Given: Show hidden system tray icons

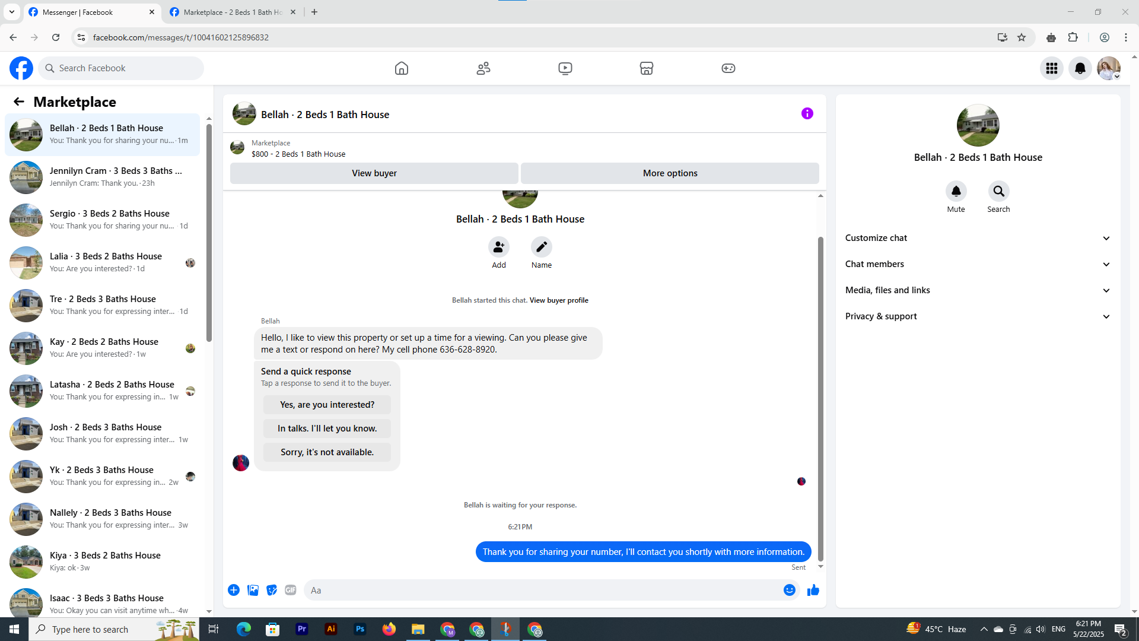Looking at the screenshot, I should pyautogui.click(x=984, y=629).
